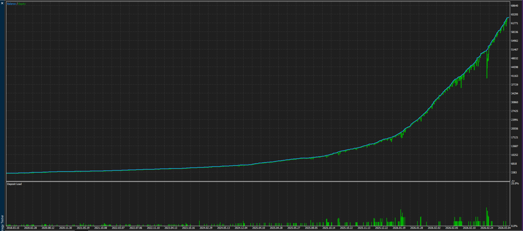Click the 2025.10.22 date on the time axis

(x=346, y=228)
